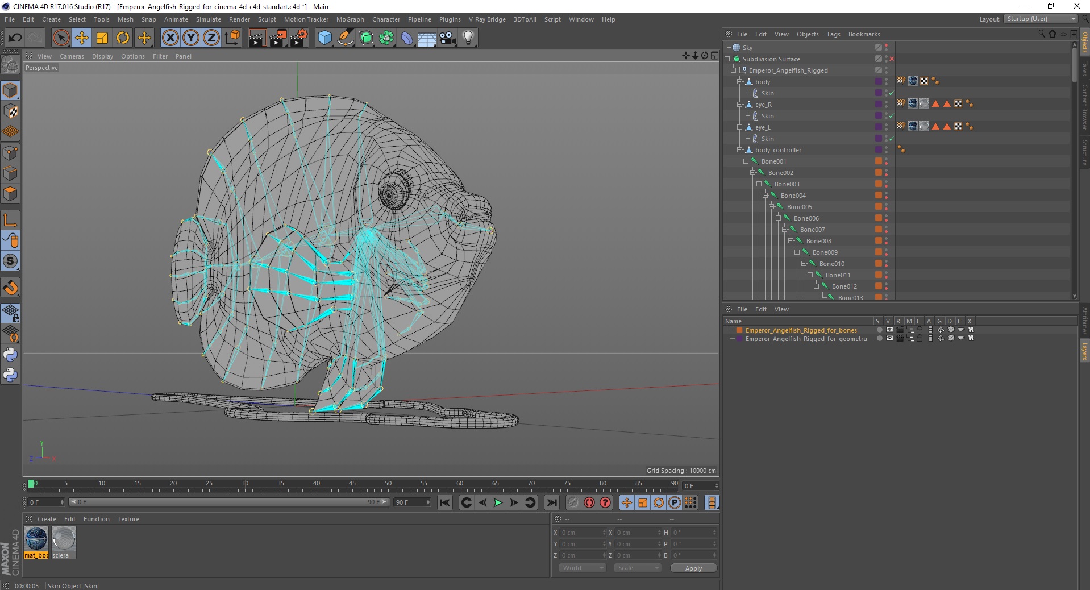Open the World coordinate dropdown

pyautogui.click(x=583, y=568)
